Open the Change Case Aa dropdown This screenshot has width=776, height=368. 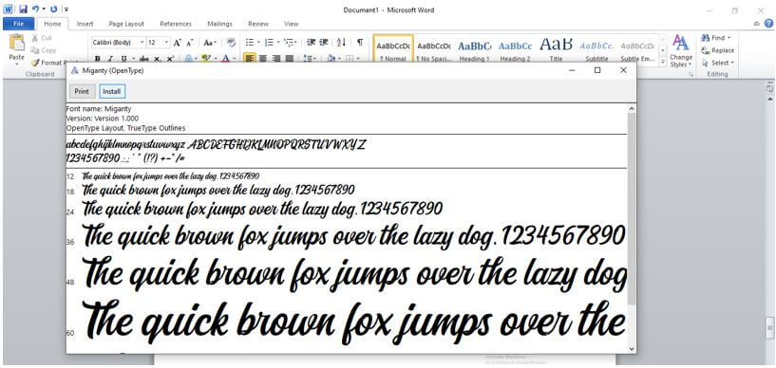[211, 43]
